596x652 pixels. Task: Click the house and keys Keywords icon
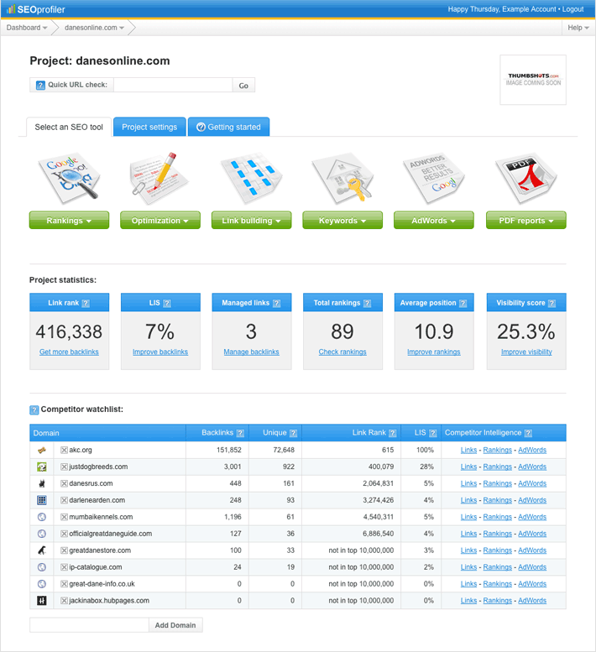342,178
